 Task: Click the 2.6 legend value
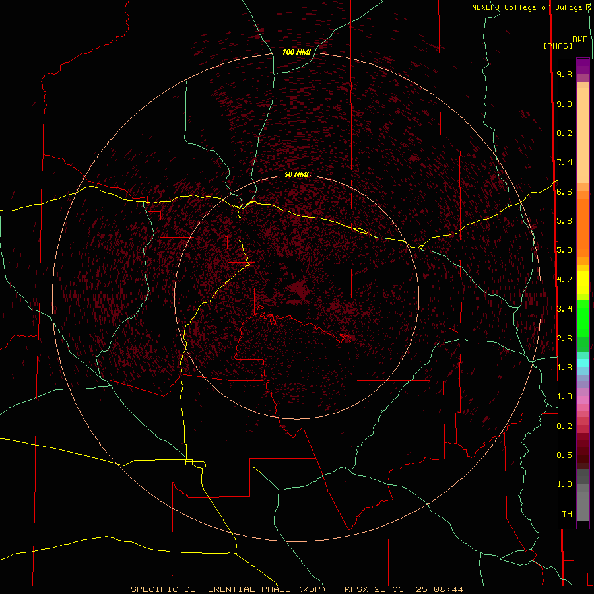click(x=564, y=338)
